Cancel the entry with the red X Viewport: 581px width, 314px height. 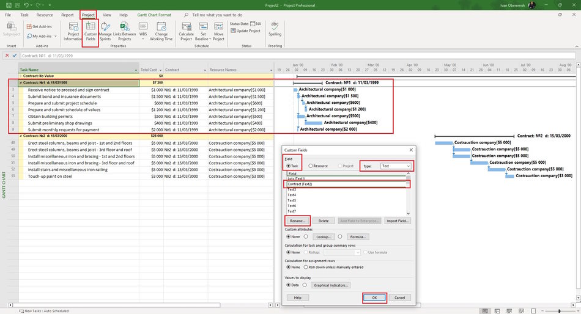(7, 56)
